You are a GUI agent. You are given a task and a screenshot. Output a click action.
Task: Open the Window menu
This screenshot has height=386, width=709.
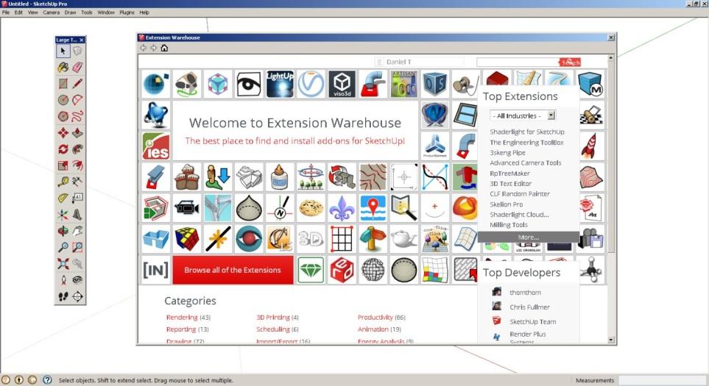tap(106, 12)
